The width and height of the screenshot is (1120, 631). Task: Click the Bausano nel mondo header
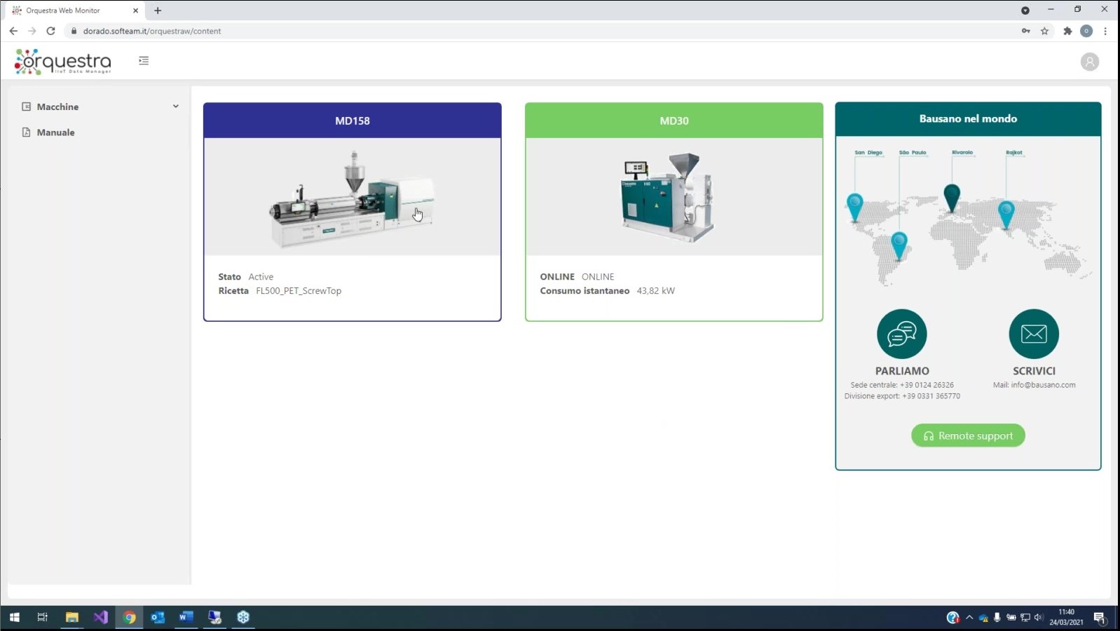pyautogui.click(x=968, y=119)
